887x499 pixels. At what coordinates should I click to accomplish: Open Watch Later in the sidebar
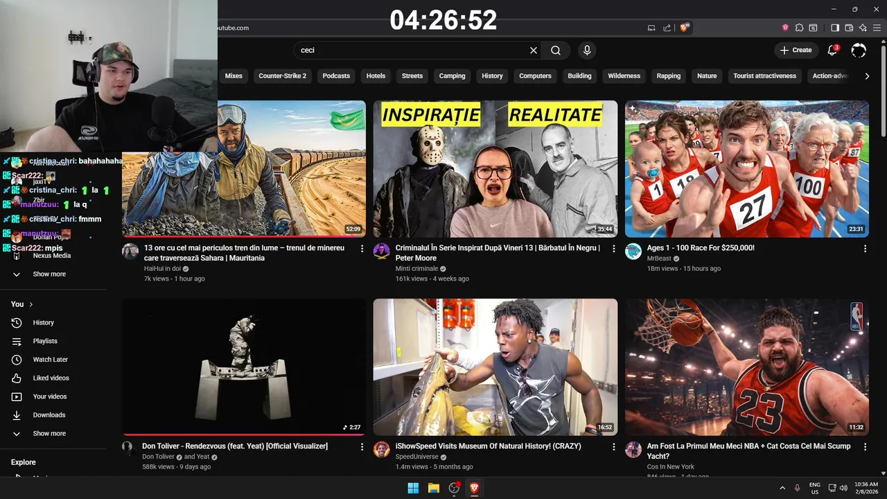[50, 360]
